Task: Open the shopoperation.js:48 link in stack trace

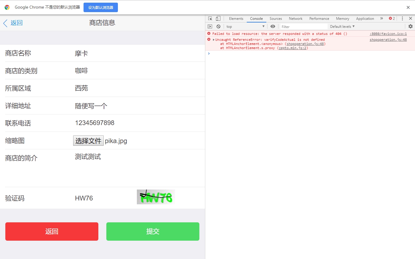Action: 305,44
